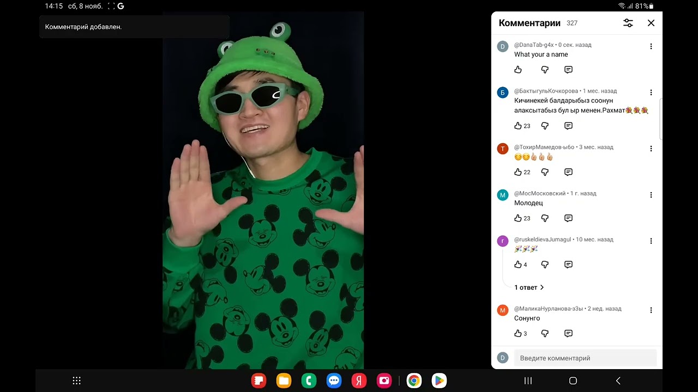The height and width of the screenshot is (392, 698).
Task: Open the app drawer grid icon
Action: 77,381
